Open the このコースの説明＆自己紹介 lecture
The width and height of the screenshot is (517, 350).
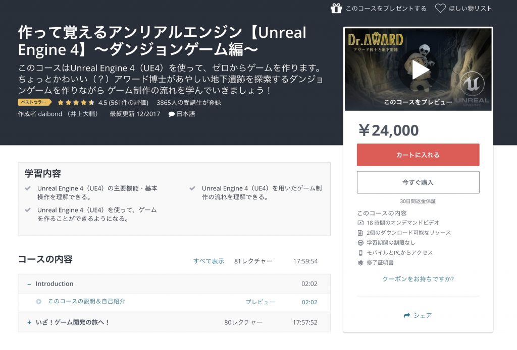[86, 302]
